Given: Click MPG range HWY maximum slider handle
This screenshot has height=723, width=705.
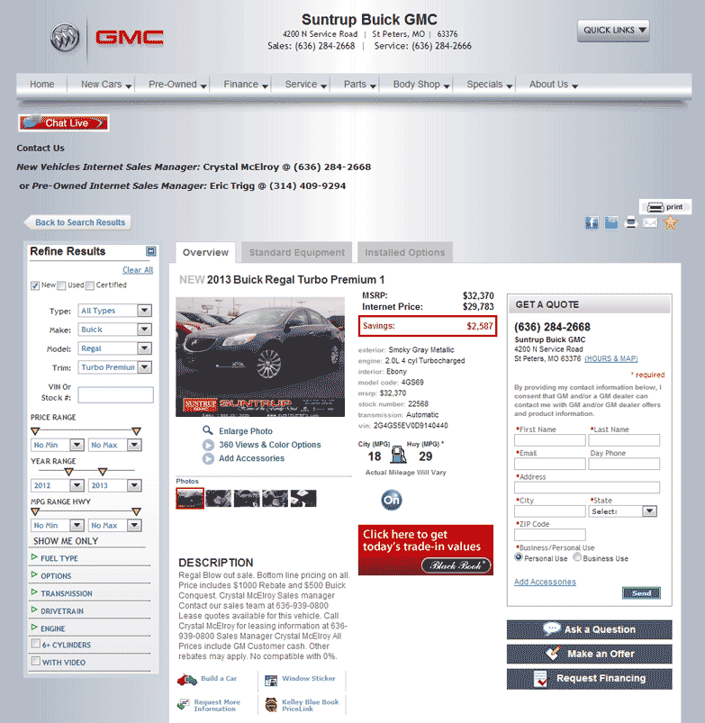Looking at the screenshot, I should pos(136,511).
